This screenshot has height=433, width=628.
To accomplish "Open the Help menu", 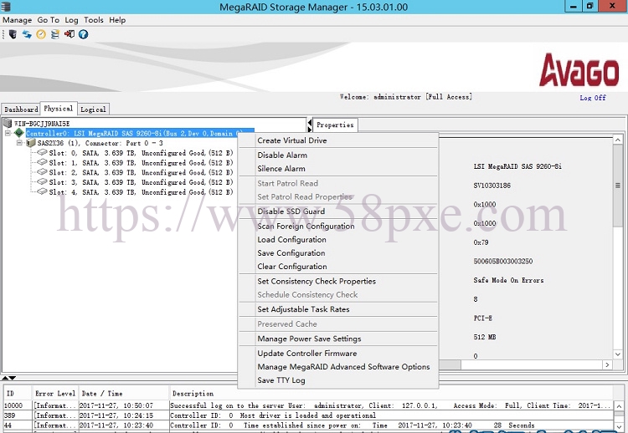I will tap(117, 20).
